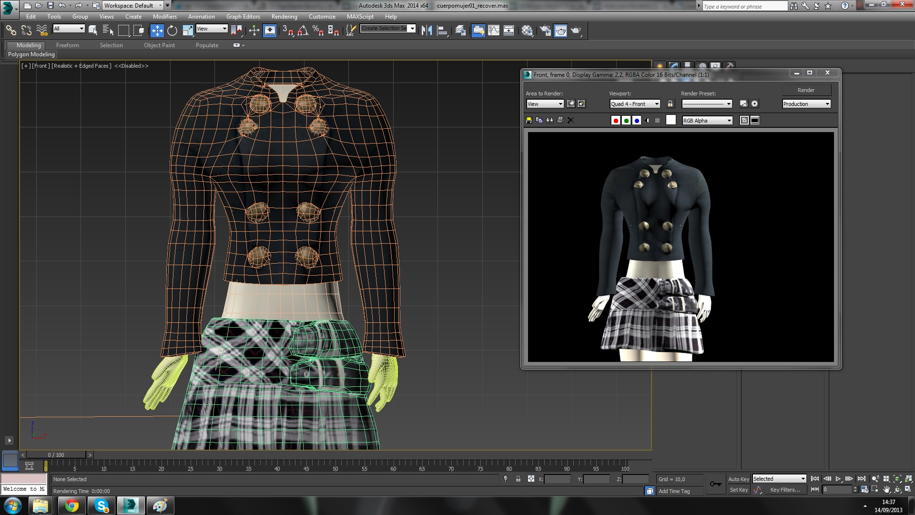Select the Select and Rotate tool

(x=172, y=31)
